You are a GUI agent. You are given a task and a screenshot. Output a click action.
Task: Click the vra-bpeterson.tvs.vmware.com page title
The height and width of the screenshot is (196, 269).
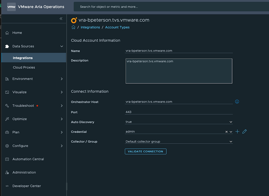click(x=114, y=20)
